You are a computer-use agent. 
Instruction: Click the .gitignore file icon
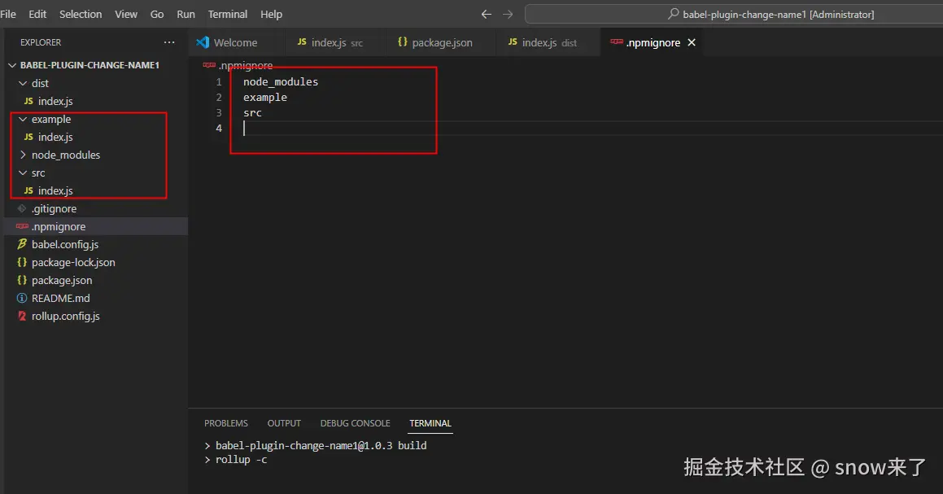point(22,208)
